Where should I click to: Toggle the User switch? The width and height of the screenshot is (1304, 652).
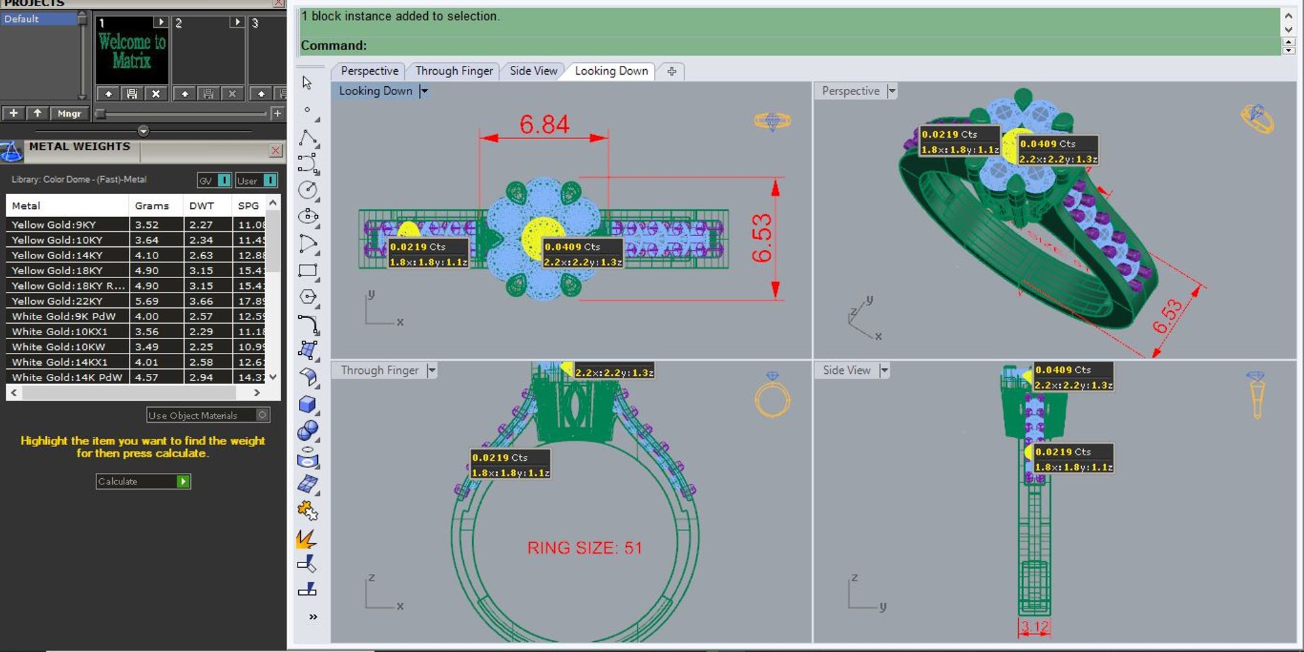click(x=256, y=180)
